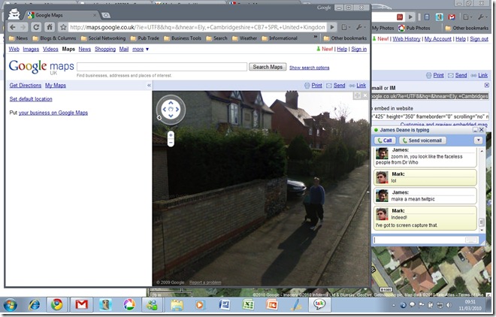Image resolution: width=496 pixels, height=317 pixels.
Task: Click the Web link in Google bar
Action: click(x=14, y=50)
